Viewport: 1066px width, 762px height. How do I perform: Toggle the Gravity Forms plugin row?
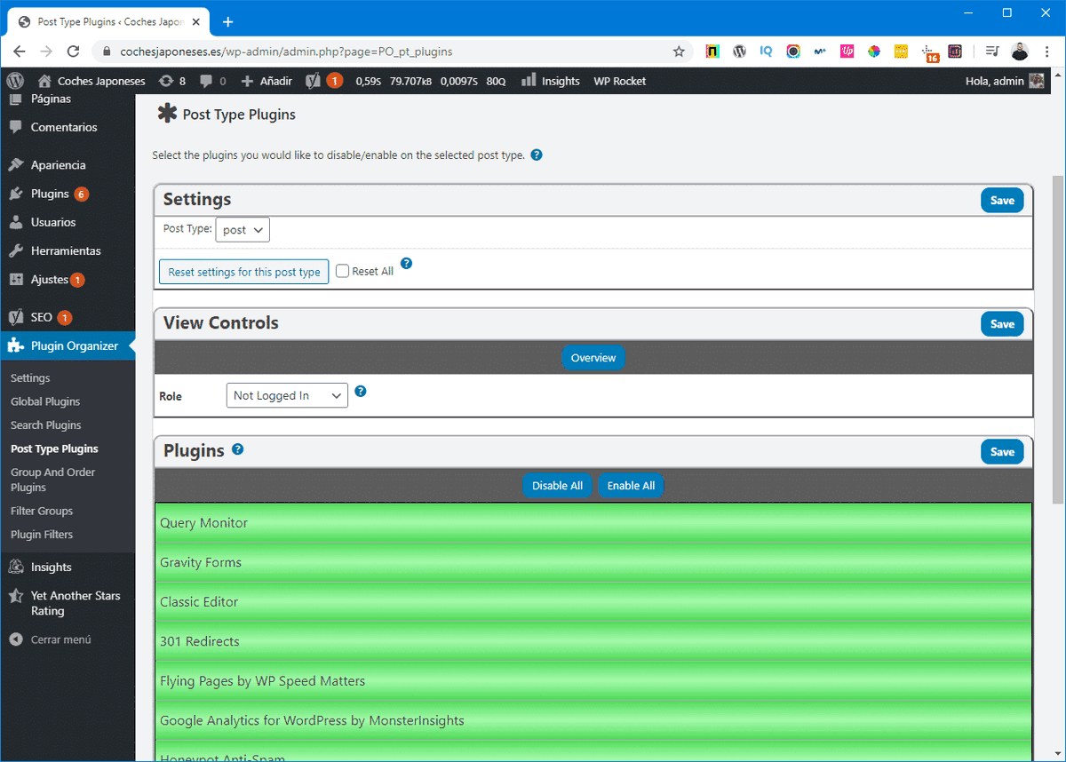593,562
